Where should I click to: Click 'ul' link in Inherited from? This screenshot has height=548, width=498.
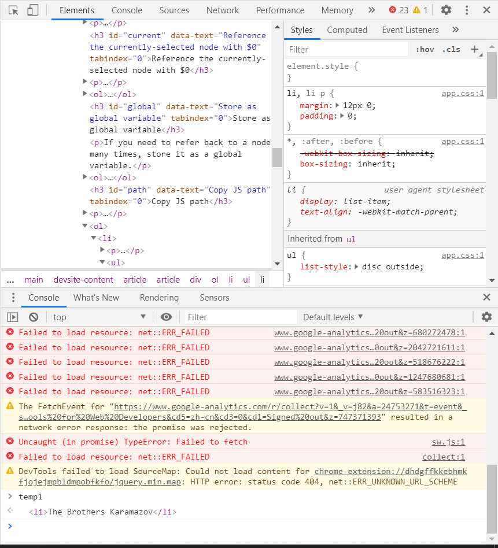click(351, 239)
